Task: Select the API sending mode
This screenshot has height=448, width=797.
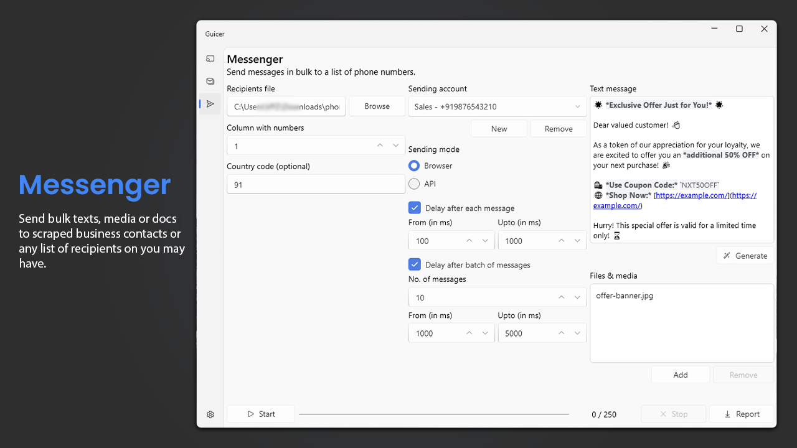Action: (x=414, y=184)
